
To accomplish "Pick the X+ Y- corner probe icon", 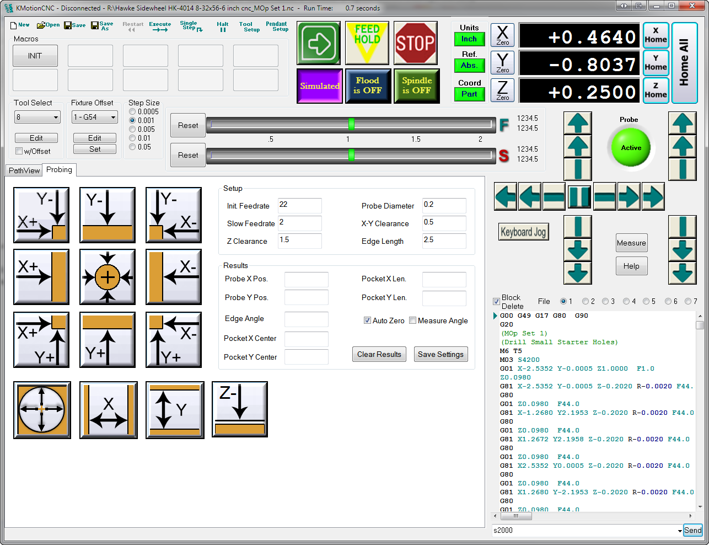I will click(x=41, y=215).
